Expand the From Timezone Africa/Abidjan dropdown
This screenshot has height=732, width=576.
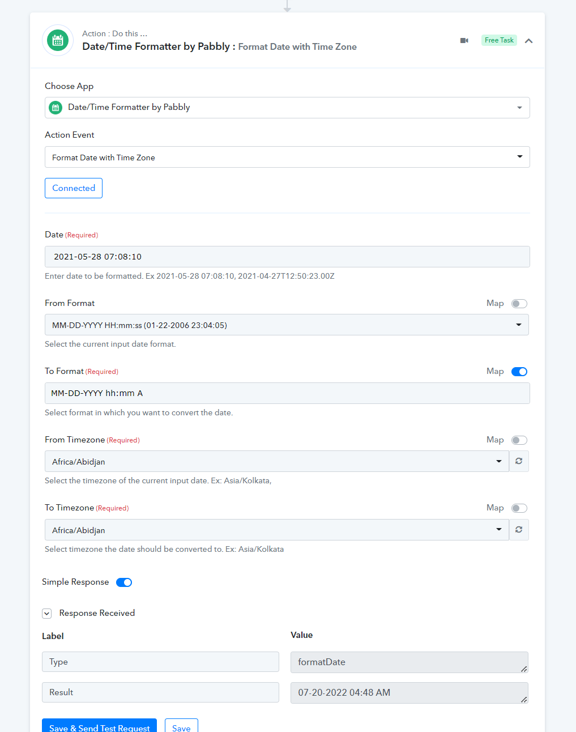pos(277,461)
